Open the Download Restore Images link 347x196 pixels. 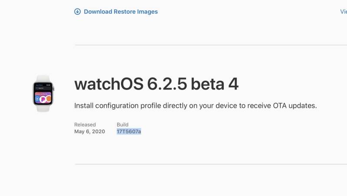pos(121,12)
